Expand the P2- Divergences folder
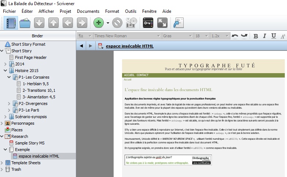The image size is (287, 177). point(9,103)
